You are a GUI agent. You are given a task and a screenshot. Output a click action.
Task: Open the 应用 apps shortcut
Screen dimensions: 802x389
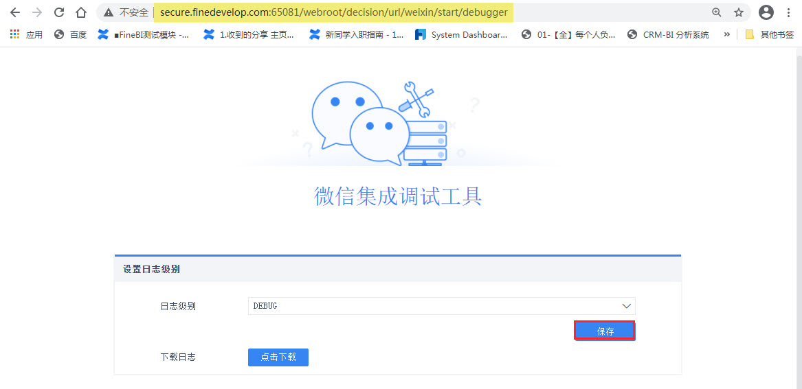[26, 35]
